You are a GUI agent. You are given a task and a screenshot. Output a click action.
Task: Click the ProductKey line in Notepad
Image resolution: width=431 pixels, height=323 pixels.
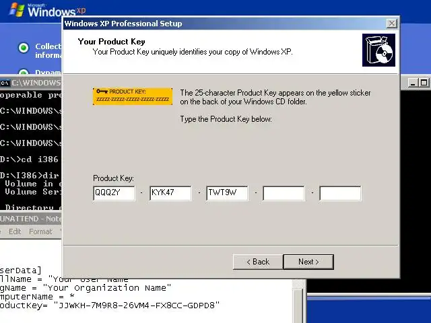(110, 305)
